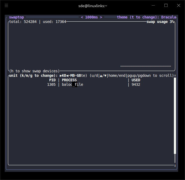Click the Dracula theme name

[x=169, y=17]
